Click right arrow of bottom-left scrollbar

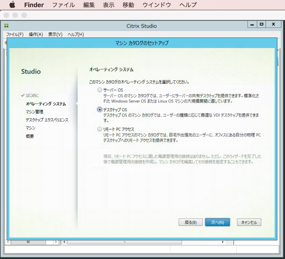[56, 242]
